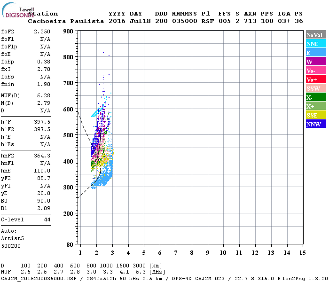329x282 pixels.
Task: Click the fxI value 2.70
Action: [44, 69]
